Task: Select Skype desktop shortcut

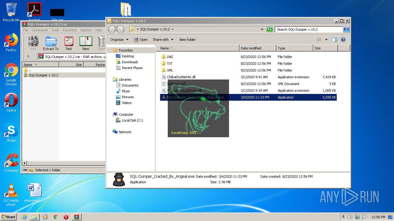Action: click(x=11, y=133)
